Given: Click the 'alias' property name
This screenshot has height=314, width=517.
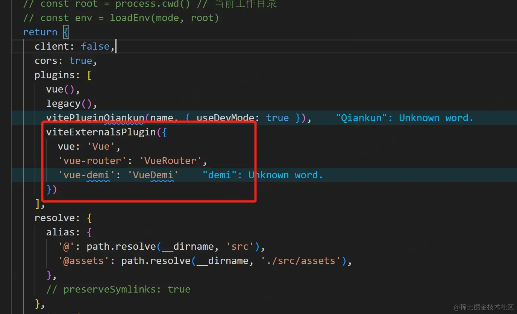Looking at the screenshot, I should click(60, 232).
